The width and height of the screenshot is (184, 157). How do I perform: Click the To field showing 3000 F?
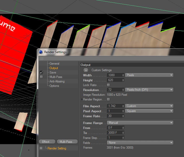[x=115, y=133]
